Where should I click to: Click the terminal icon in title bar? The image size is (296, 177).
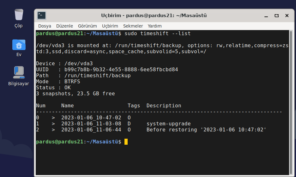point(41,16)
